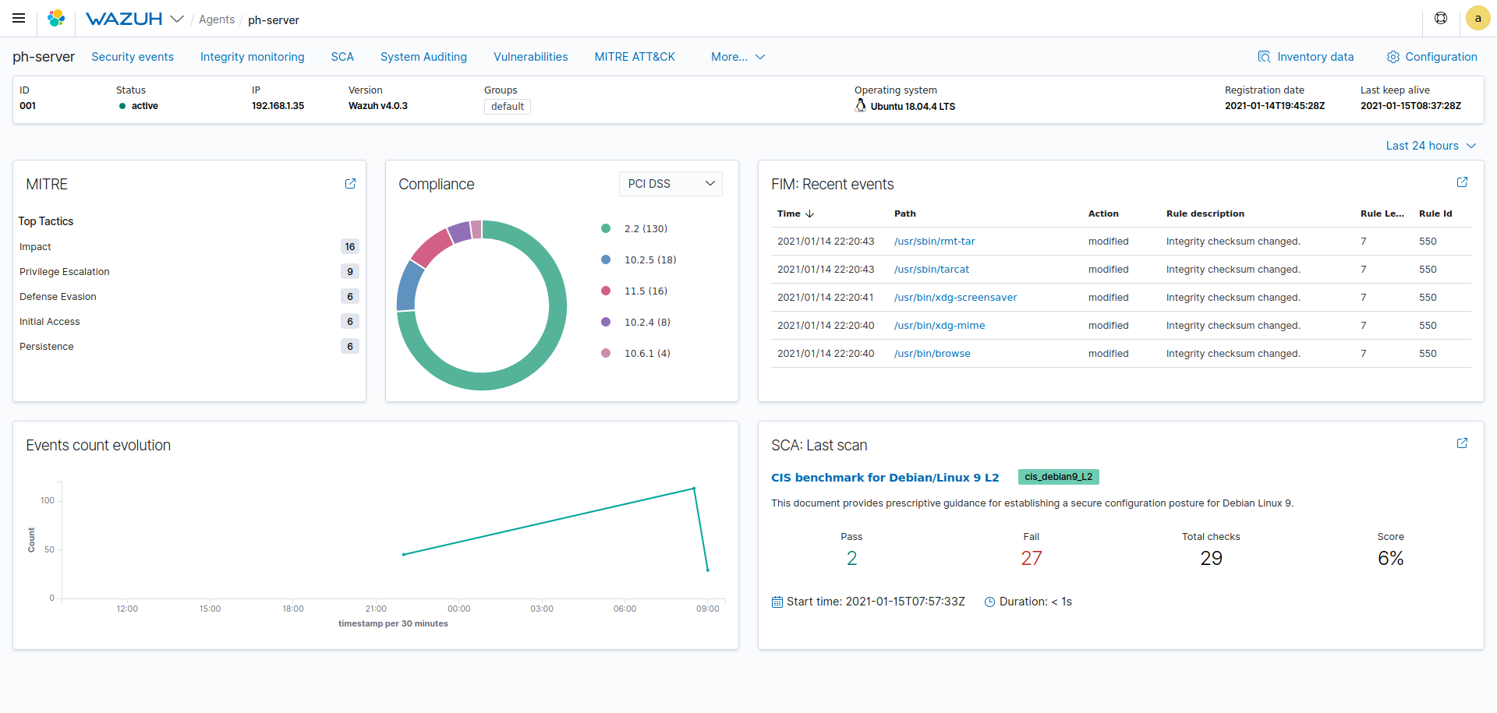Click the red 11.5 legend swatch
1497x713 pixels.
[x=606, y=291]
